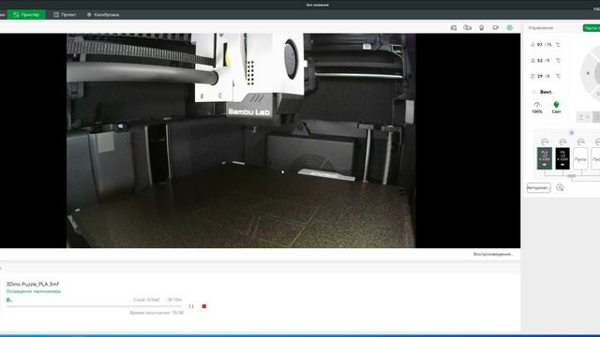Image resolution: width=600 pixels, height=337 pixels.
Task: Click the AMS humidity indicator
Action: pos(572,133)
